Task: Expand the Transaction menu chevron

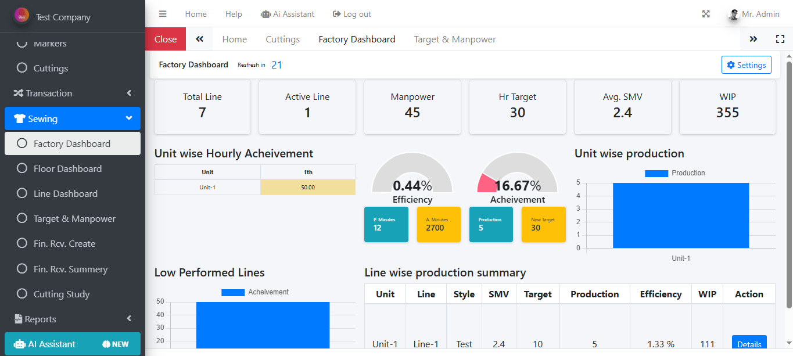Action: tap(129, 93)
